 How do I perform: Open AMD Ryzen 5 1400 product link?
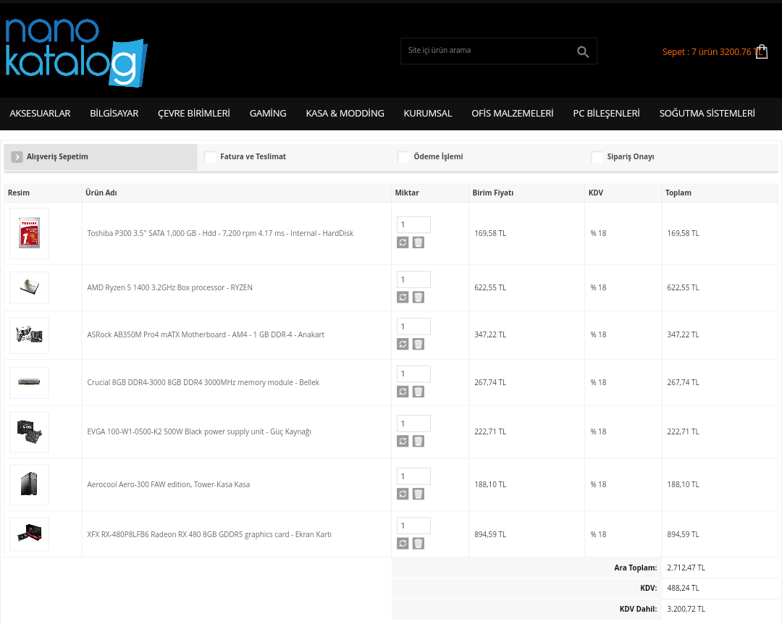coord(169,288)
